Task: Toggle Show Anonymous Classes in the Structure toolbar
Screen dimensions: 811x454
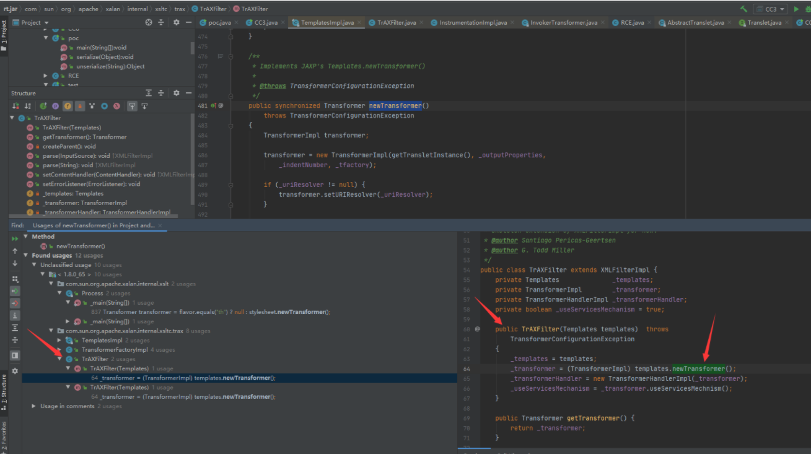Action: click(104, 106)
